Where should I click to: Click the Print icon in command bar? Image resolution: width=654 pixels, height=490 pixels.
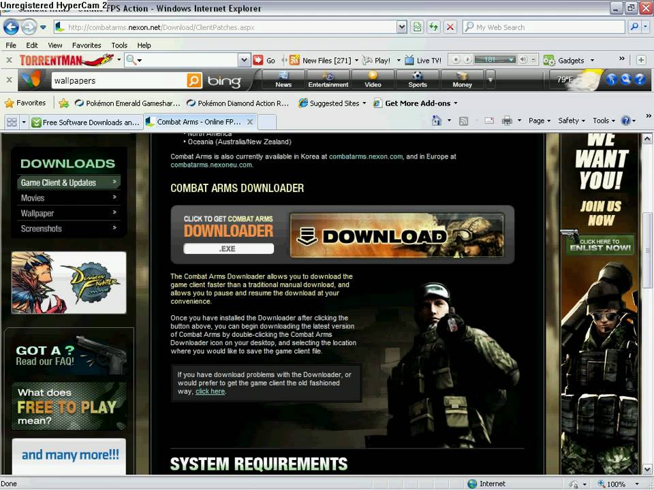507,121
